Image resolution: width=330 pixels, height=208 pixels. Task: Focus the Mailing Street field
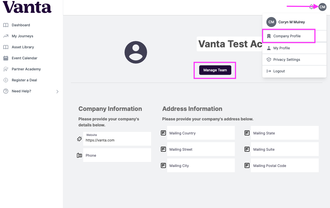click(x=201, y=149)
